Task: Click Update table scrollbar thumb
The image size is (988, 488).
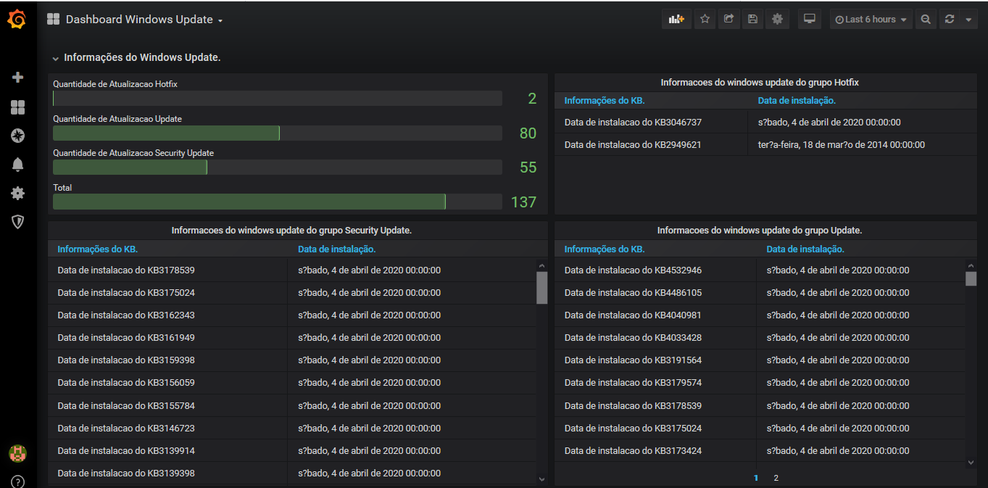Action: (971, 279)
